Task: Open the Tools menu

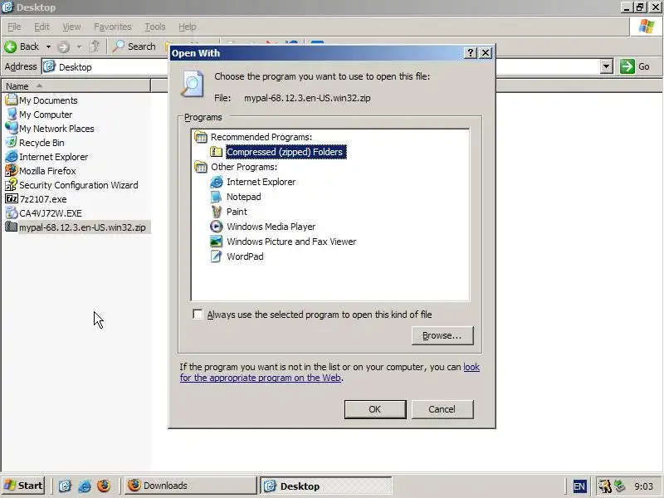Action: coord(155,27)
